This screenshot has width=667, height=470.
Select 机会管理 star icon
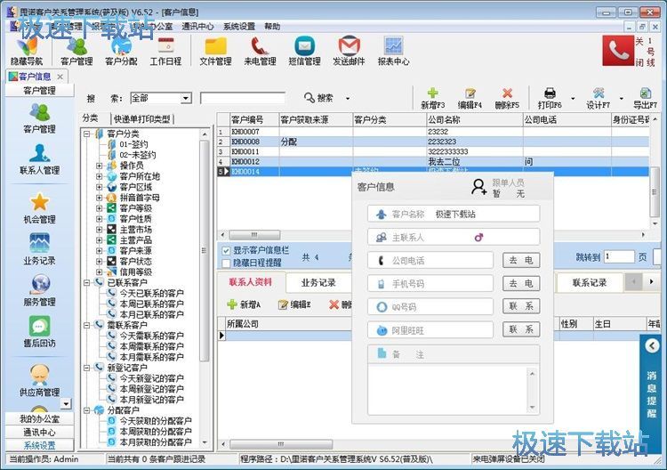(x=39, y=208)
